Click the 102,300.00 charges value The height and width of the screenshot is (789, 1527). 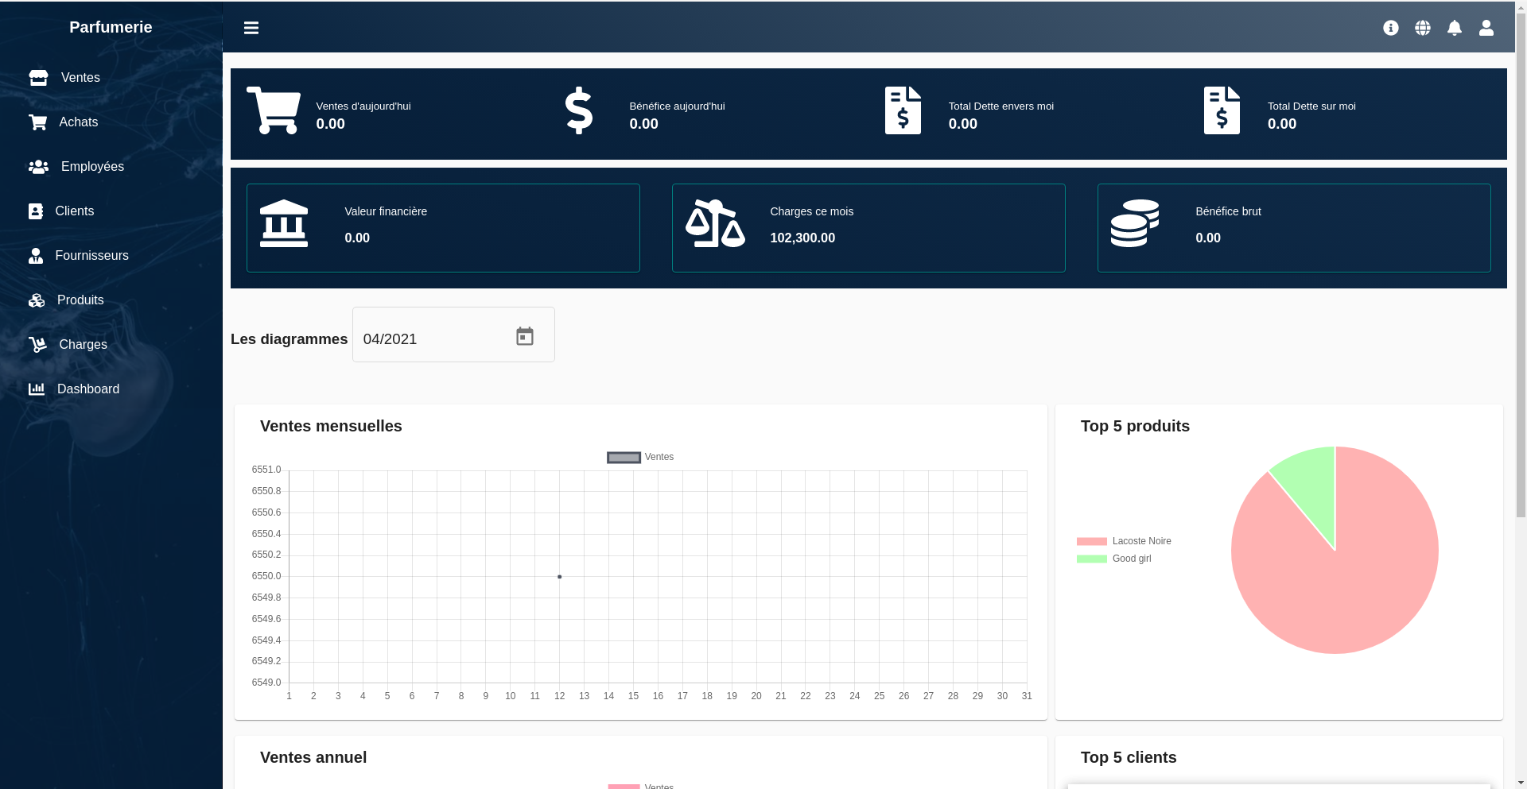coord(802,238)
